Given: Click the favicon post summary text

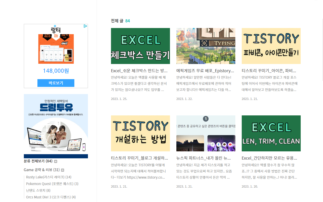Looking at the screenshot, I should pos(270,84).
